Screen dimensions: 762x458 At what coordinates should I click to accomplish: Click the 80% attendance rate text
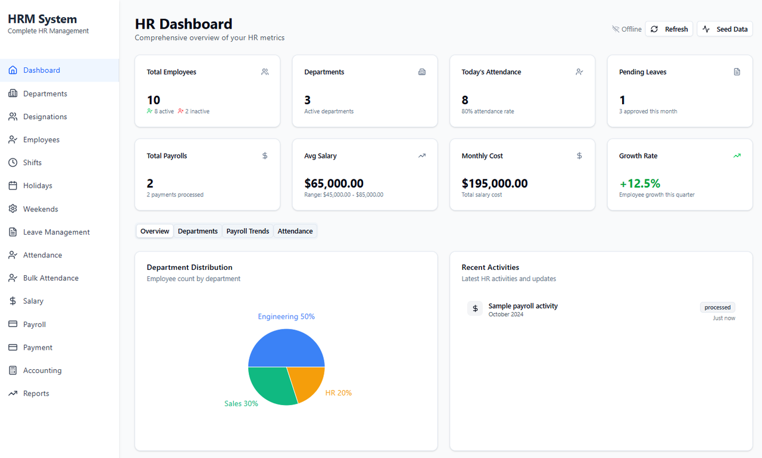click(488, 111)
